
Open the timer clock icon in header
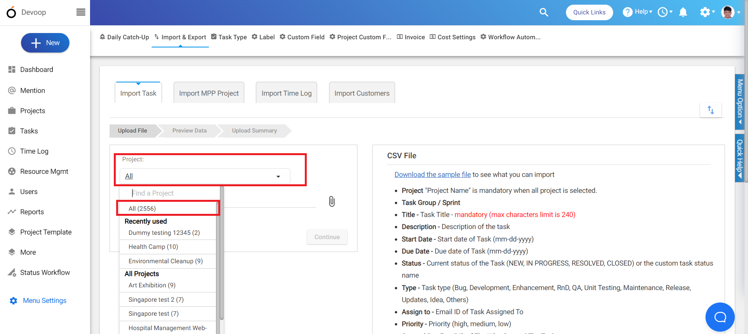coord(663,12)
